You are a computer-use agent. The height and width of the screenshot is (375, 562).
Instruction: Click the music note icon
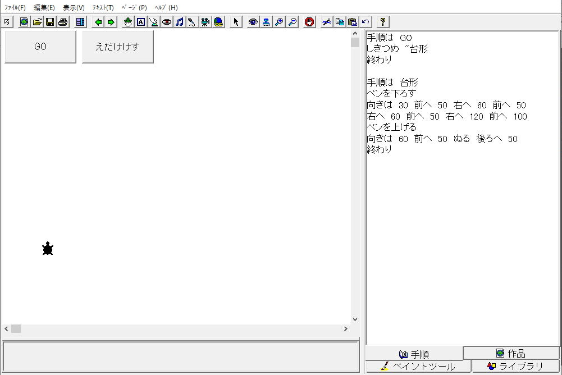point(180,22)
